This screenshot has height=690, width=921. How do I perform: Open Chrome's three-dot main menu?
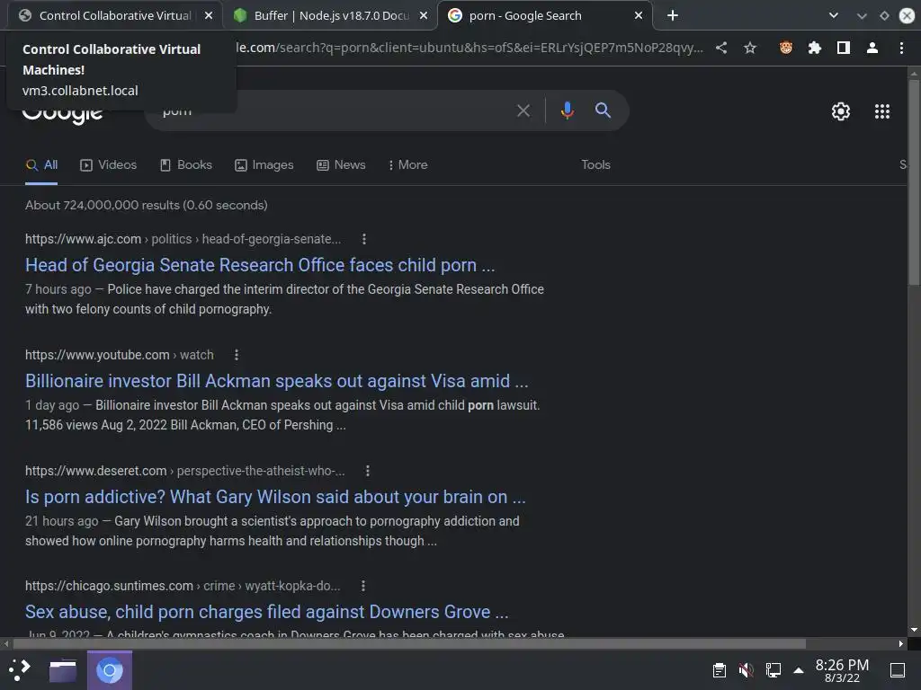(901, 49)
